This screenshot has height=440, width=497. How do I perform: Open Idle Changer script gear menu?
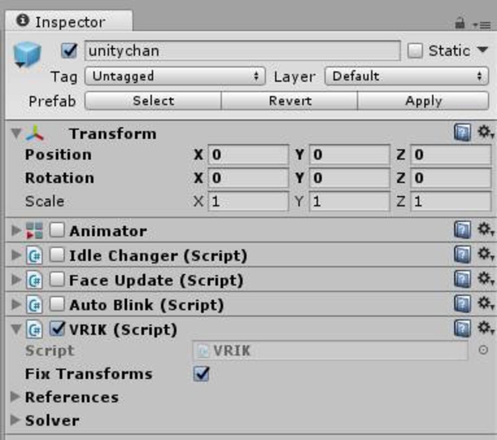486,254
